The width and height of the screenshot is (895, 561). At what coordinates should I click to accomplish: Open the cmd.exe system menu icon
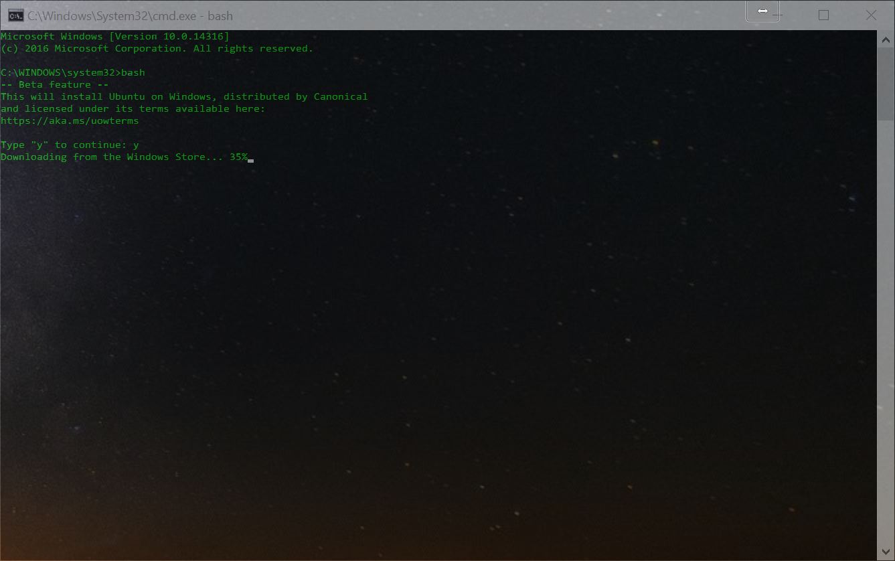pos(15,15)
